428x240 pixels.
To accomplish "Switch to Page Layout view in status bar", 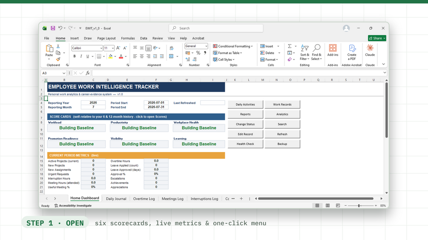I will click(327, 206).
